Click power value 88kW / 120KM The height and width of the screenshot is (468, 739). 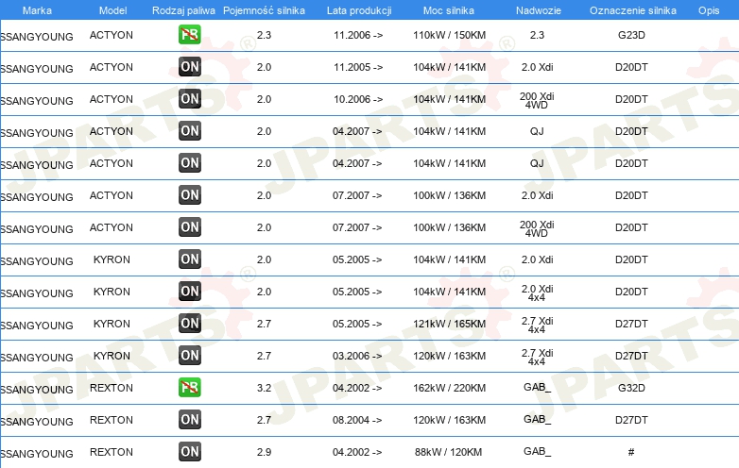(x=448, y=452)
